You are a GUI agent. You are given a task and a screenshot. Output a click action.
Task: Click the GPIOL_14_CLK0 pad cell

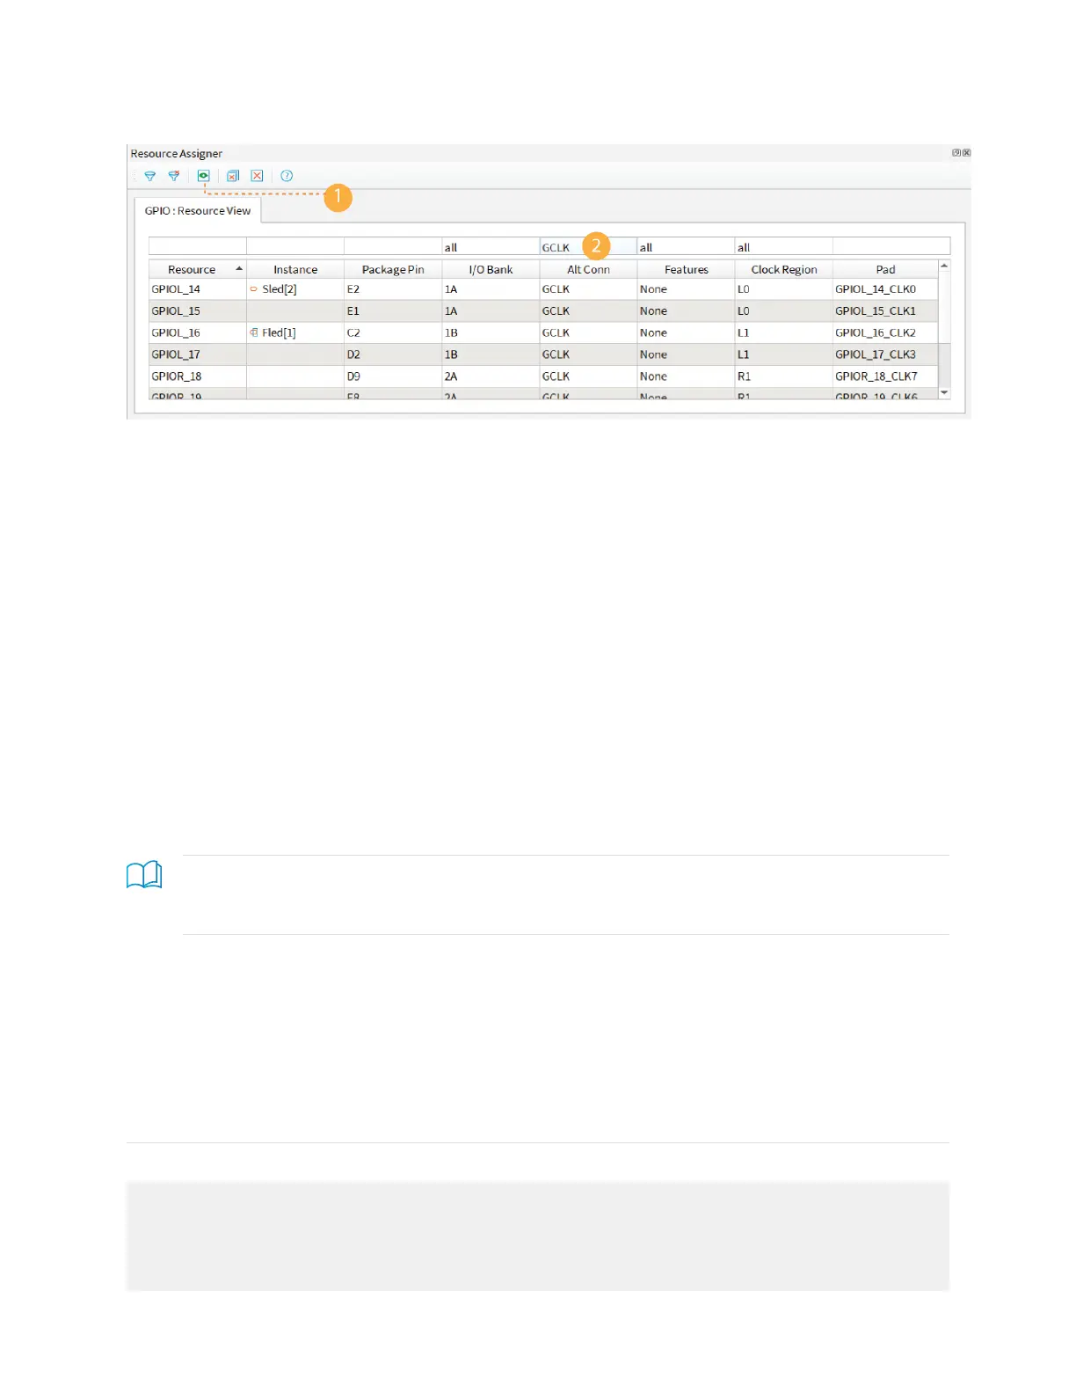pos(885,289)
